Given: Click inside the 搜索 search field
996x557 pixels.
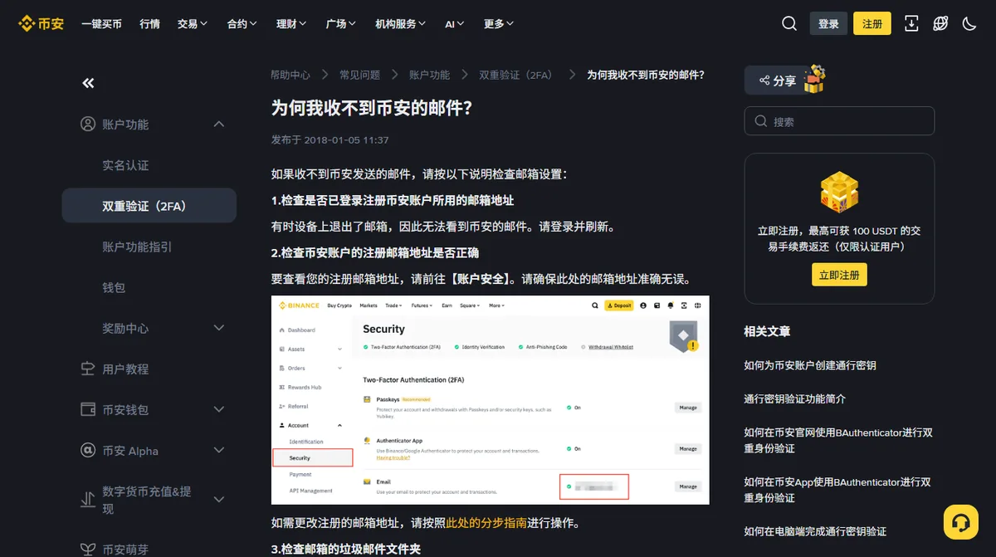Looking at the screenshot, I should (x=839, y=121).
